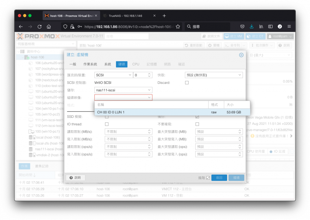Select the CH 00 ID 0 LUN 1 row
Image resolution: width=310 pixels, height=220 pixels.
(x=172, y=112)
